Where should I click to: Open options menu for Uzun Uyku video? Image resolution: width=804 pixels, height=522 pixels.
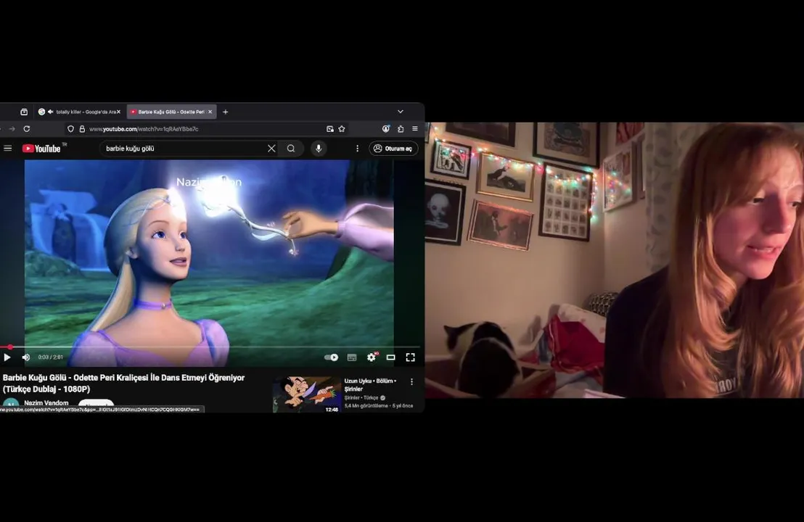pyautogui.click(x=411, y=381)
